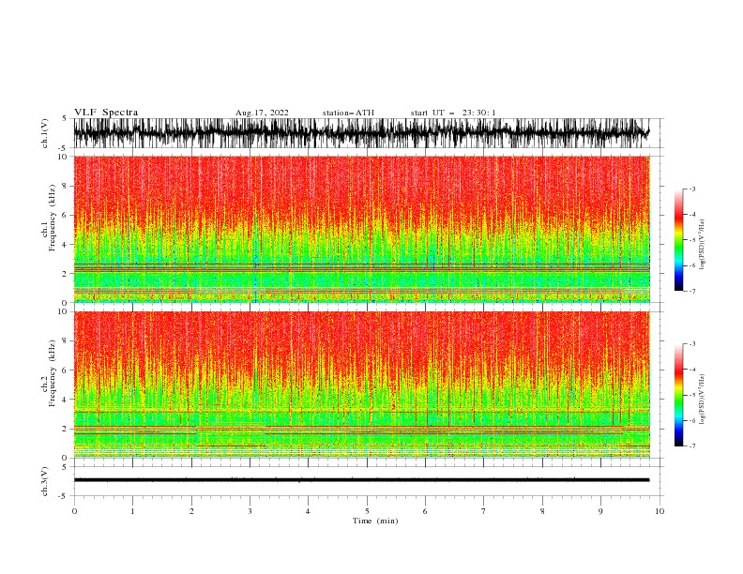Click "-3" on the ch.1 color bar
The width and height of the screenshot is (743, 574).
coord(691,189)
